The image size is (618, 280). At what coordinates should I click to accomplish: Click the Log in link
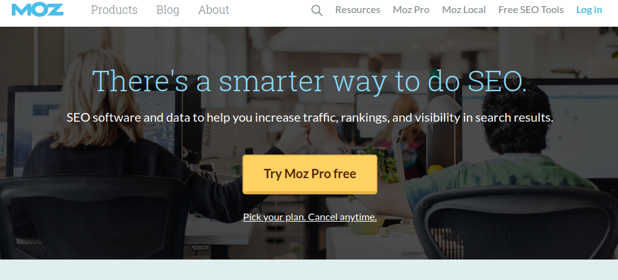coord(589,10)
